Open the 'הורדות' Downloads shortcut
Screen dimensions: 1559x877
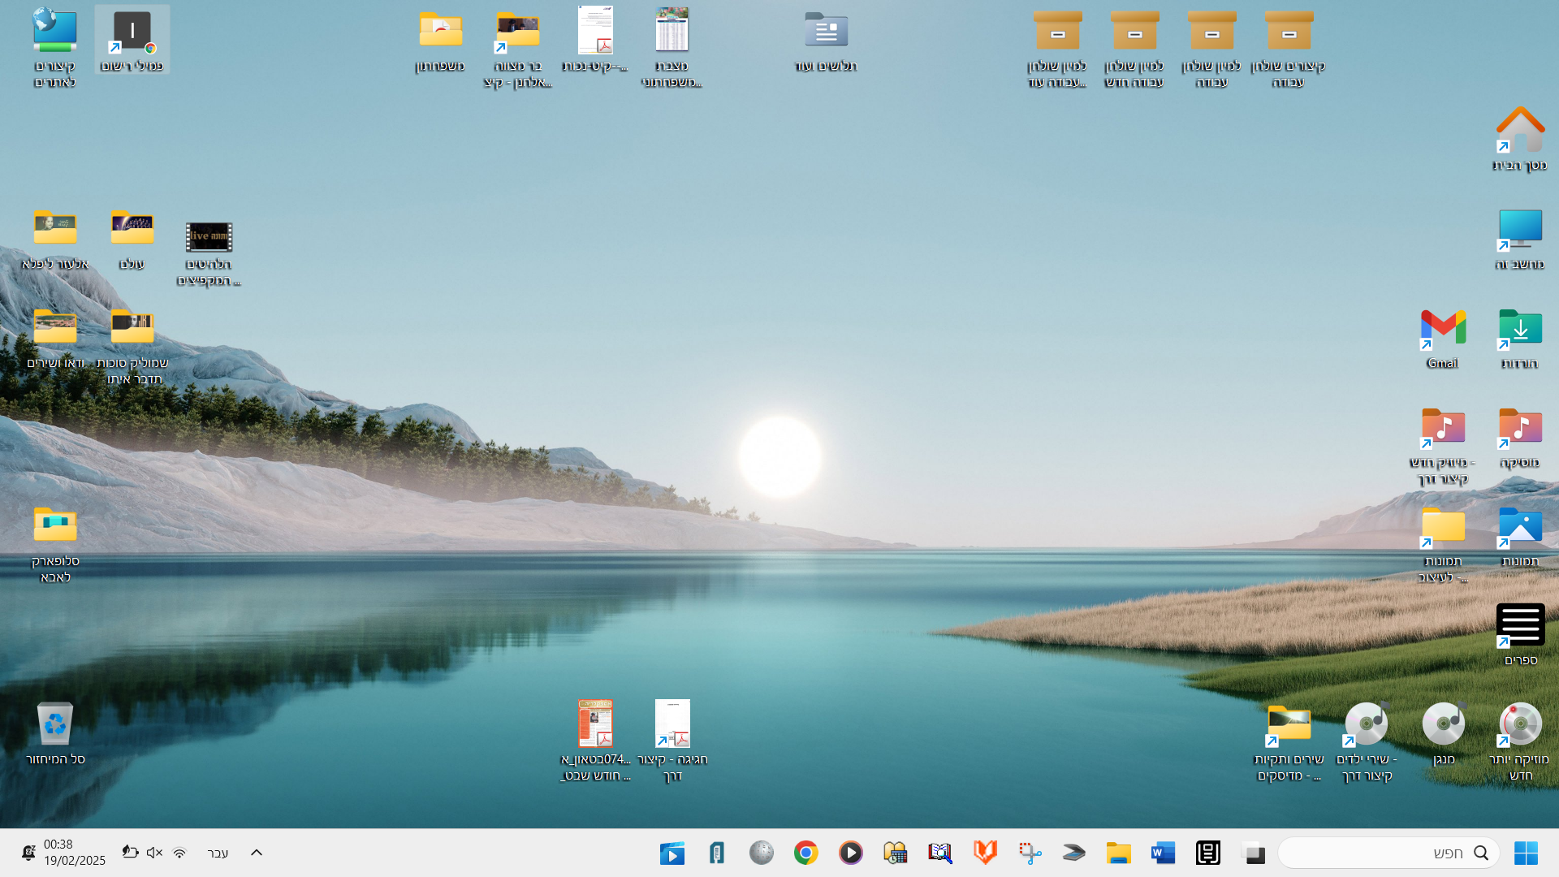click(x=1519, y=338)
